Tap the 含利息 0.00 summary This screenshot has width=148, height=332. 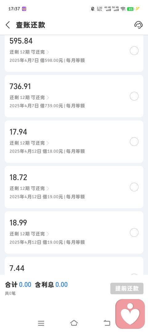[x=51, y=285]
